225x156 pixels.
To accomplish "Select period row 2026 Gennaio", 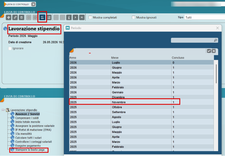I will [141, 92].
